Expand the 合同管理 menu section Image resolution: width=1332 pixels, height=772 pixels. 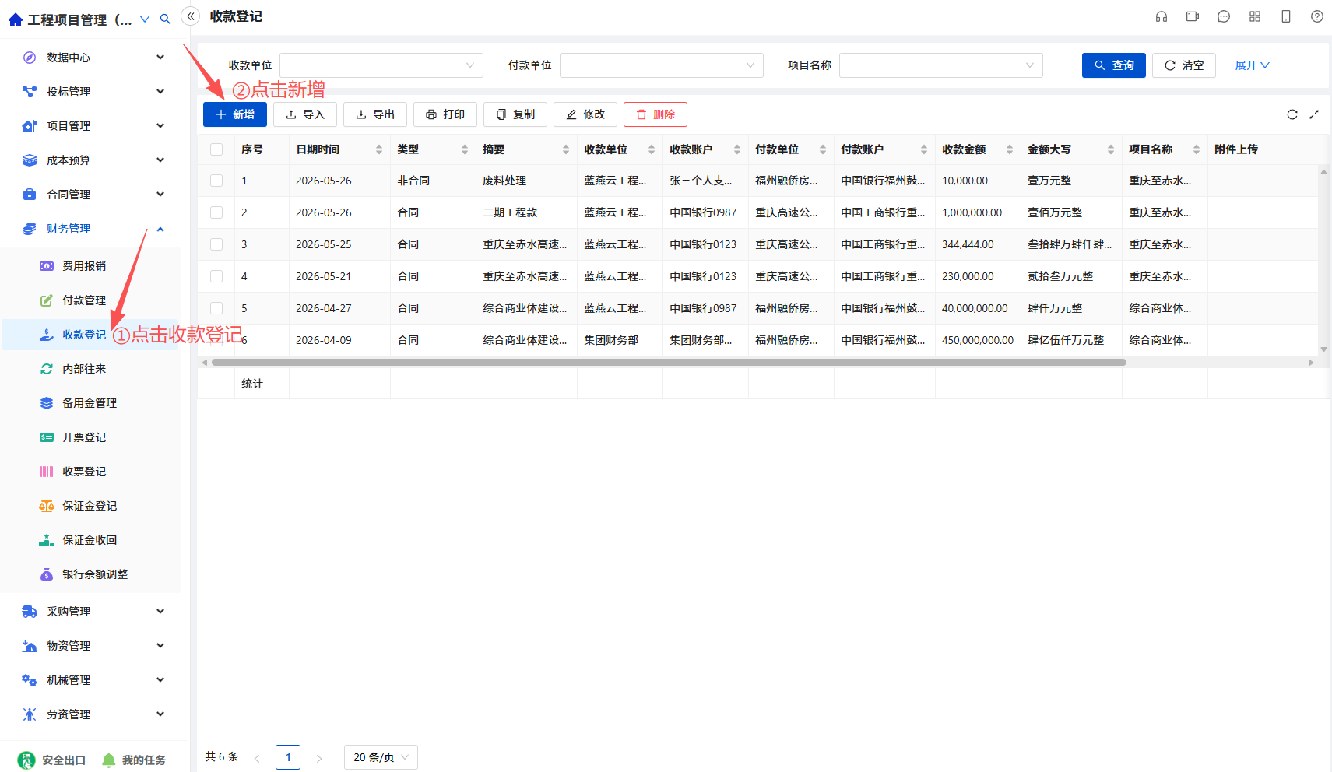(x=93, y=195)
